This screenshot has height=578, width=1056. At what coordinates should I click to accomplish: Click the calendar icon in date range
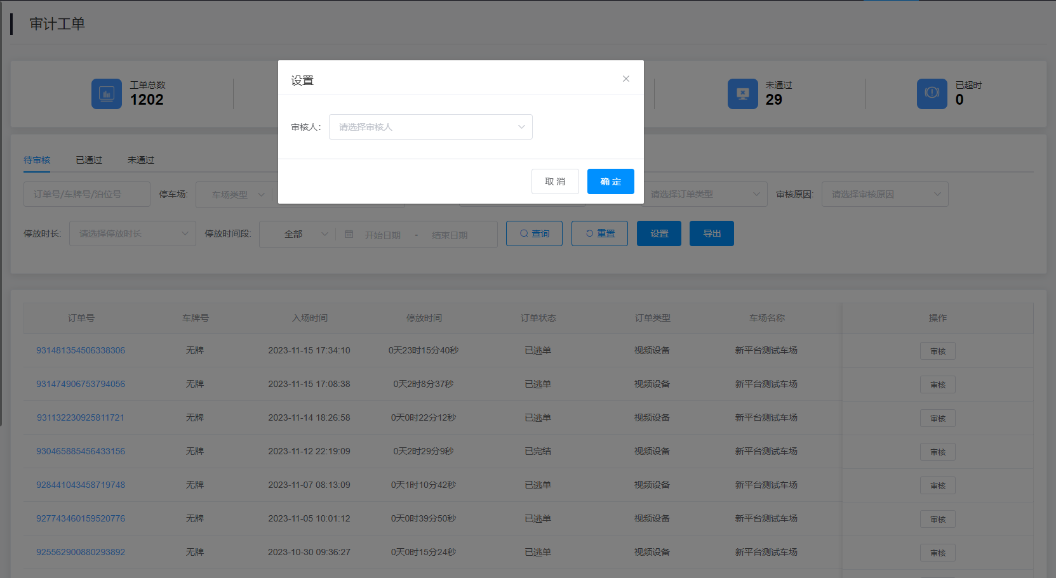pos(349,234)
